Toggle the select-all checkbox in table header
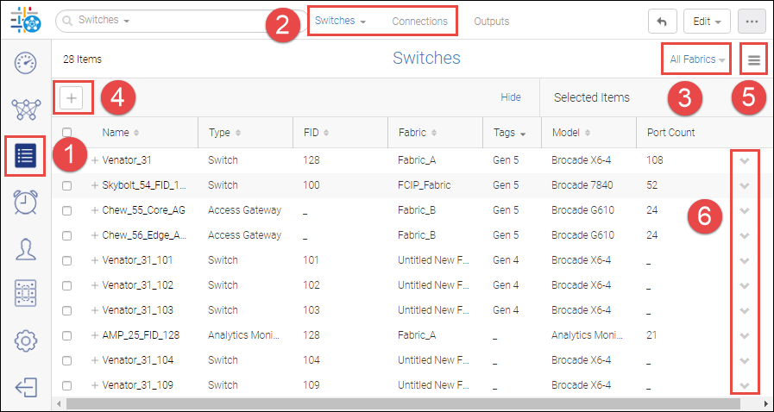The image size is (774, 412). pyautogui.click(x=67, y=133)
